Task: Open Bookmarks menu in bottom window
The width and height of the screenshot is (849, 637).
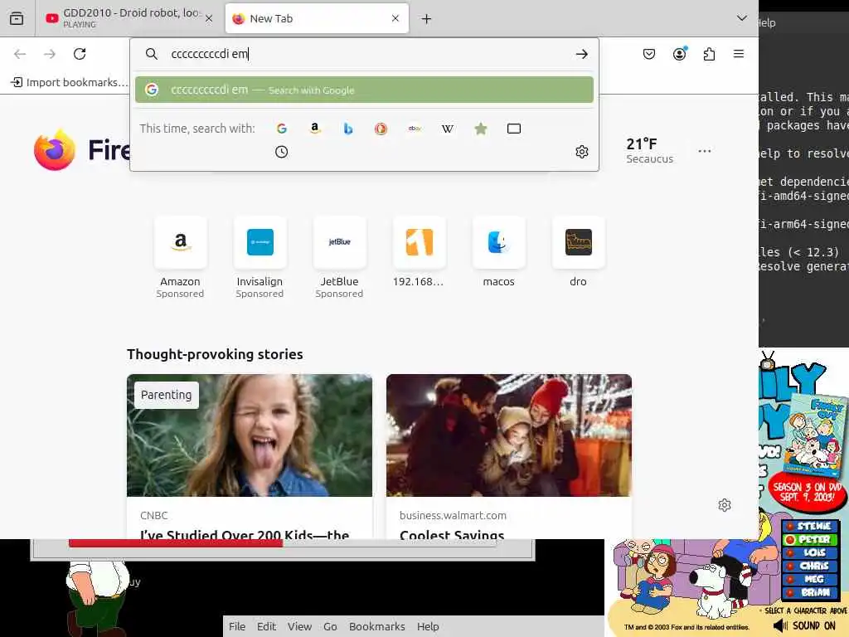Action: (x=377, y=626)
